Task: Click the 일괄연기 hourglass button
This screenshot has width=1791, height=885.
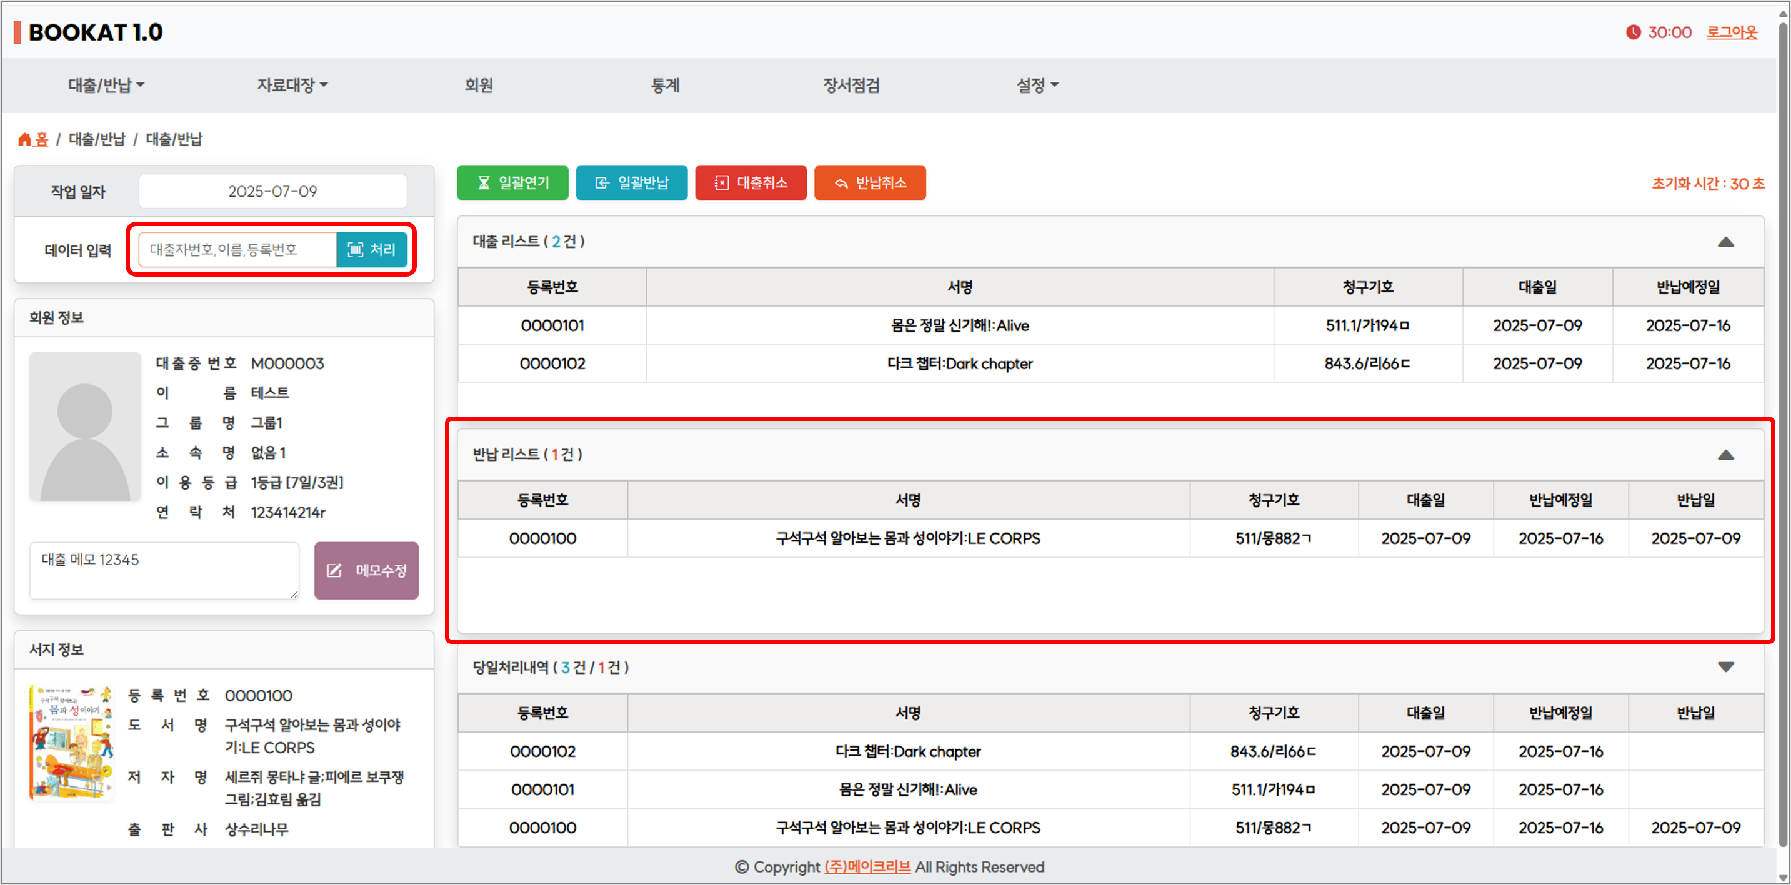Action: click(x=512, y=183)
